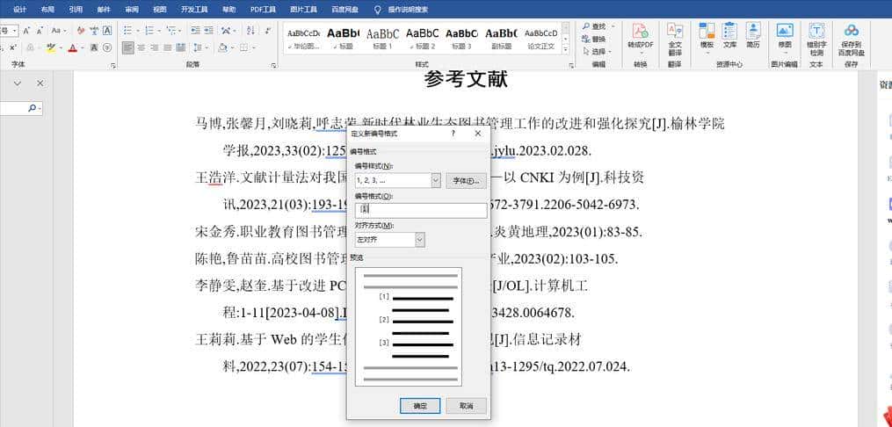
Task: Open line spacing dropdown
Action: point(199,47)
